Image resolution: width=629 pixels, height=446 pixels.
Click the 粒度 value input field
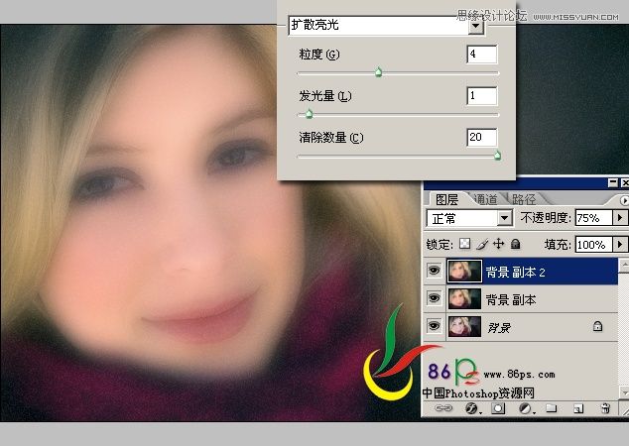click(x=482, y=55)
